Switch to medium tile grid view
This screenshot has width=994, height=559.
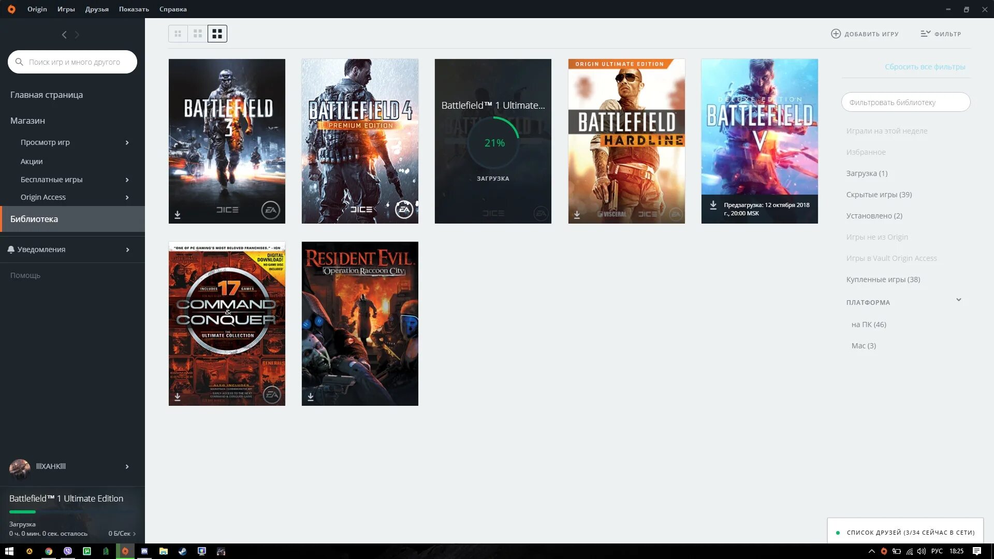[x=198, y=34]
